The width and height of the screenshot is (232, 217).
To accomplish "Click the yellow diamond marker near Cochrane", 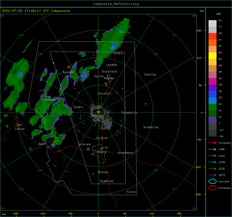I will pos(88,149).
